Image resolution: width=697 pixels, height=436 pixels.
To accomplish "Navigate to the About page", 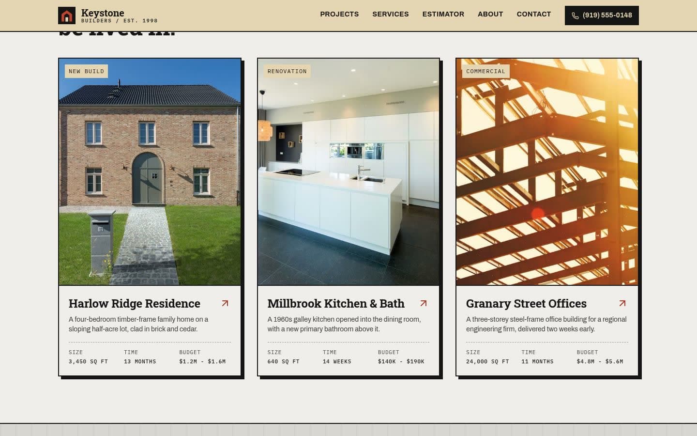I will [x=490, y=14].
